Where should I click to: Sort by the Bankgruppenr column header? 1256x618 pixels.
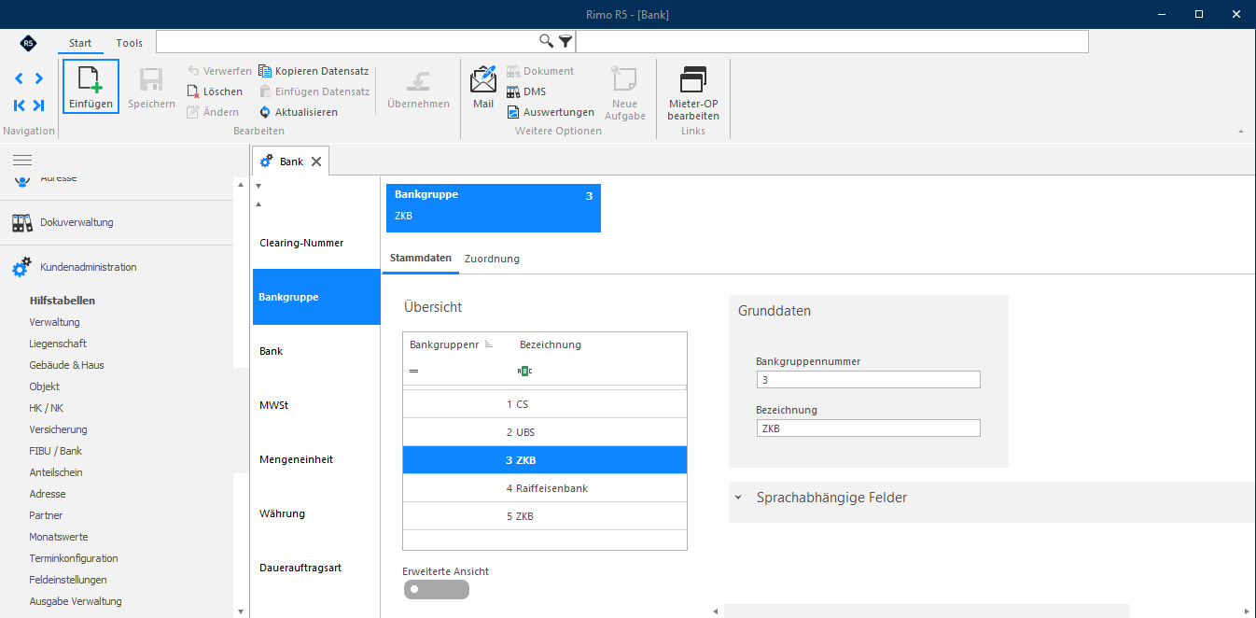452,344
